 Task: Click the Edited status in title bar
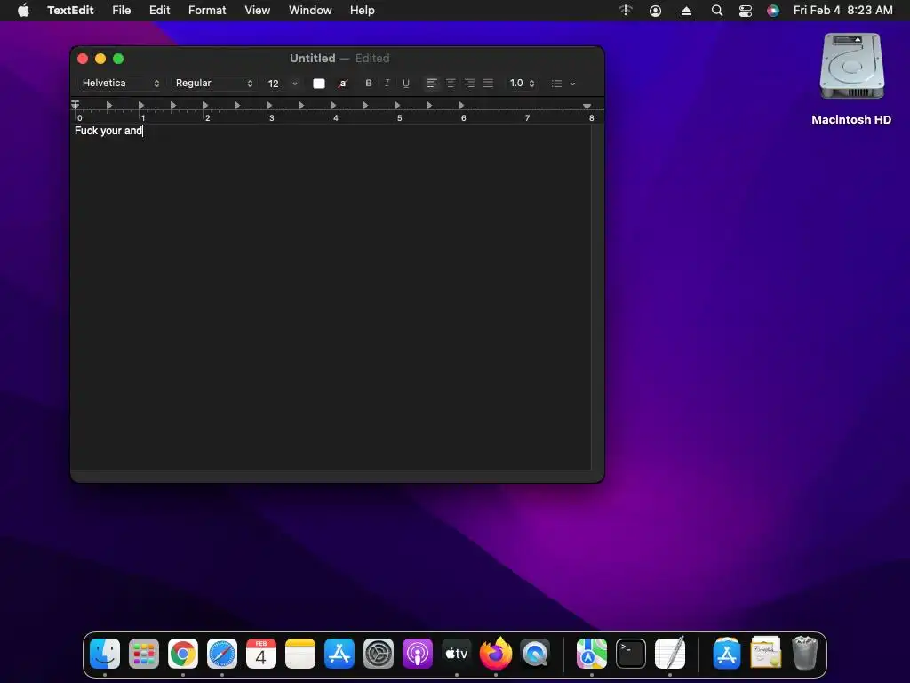(x=372, y=58)
